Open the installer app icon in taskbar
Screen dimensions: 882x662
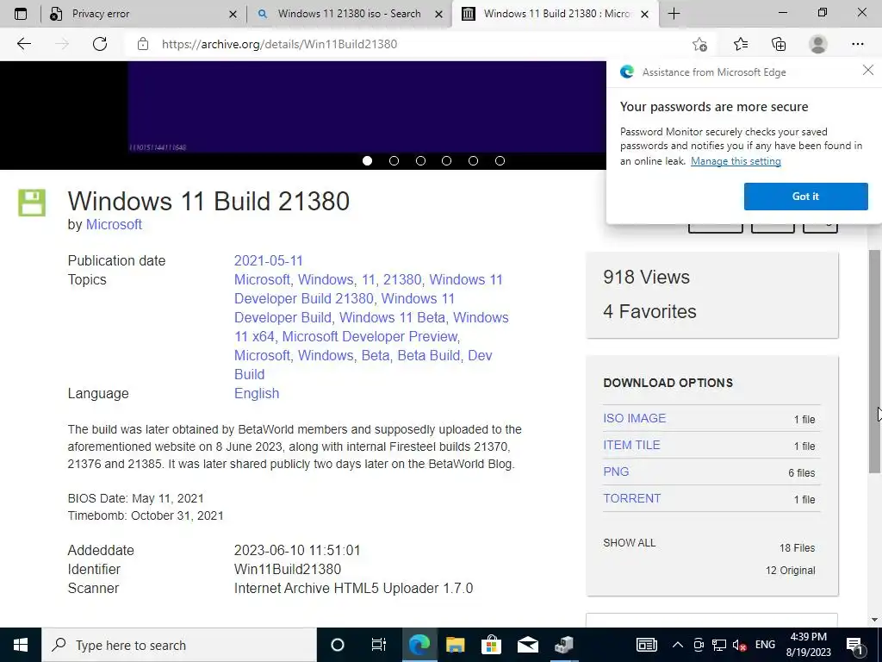pyautogui.click(x=563, y=645)
